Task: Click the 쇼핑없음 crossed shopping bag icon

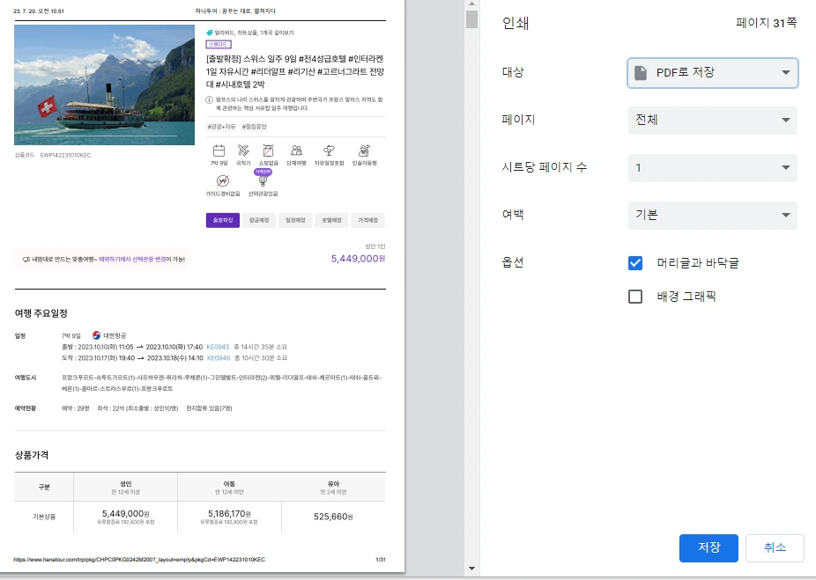Action: [x=268, y=151]
